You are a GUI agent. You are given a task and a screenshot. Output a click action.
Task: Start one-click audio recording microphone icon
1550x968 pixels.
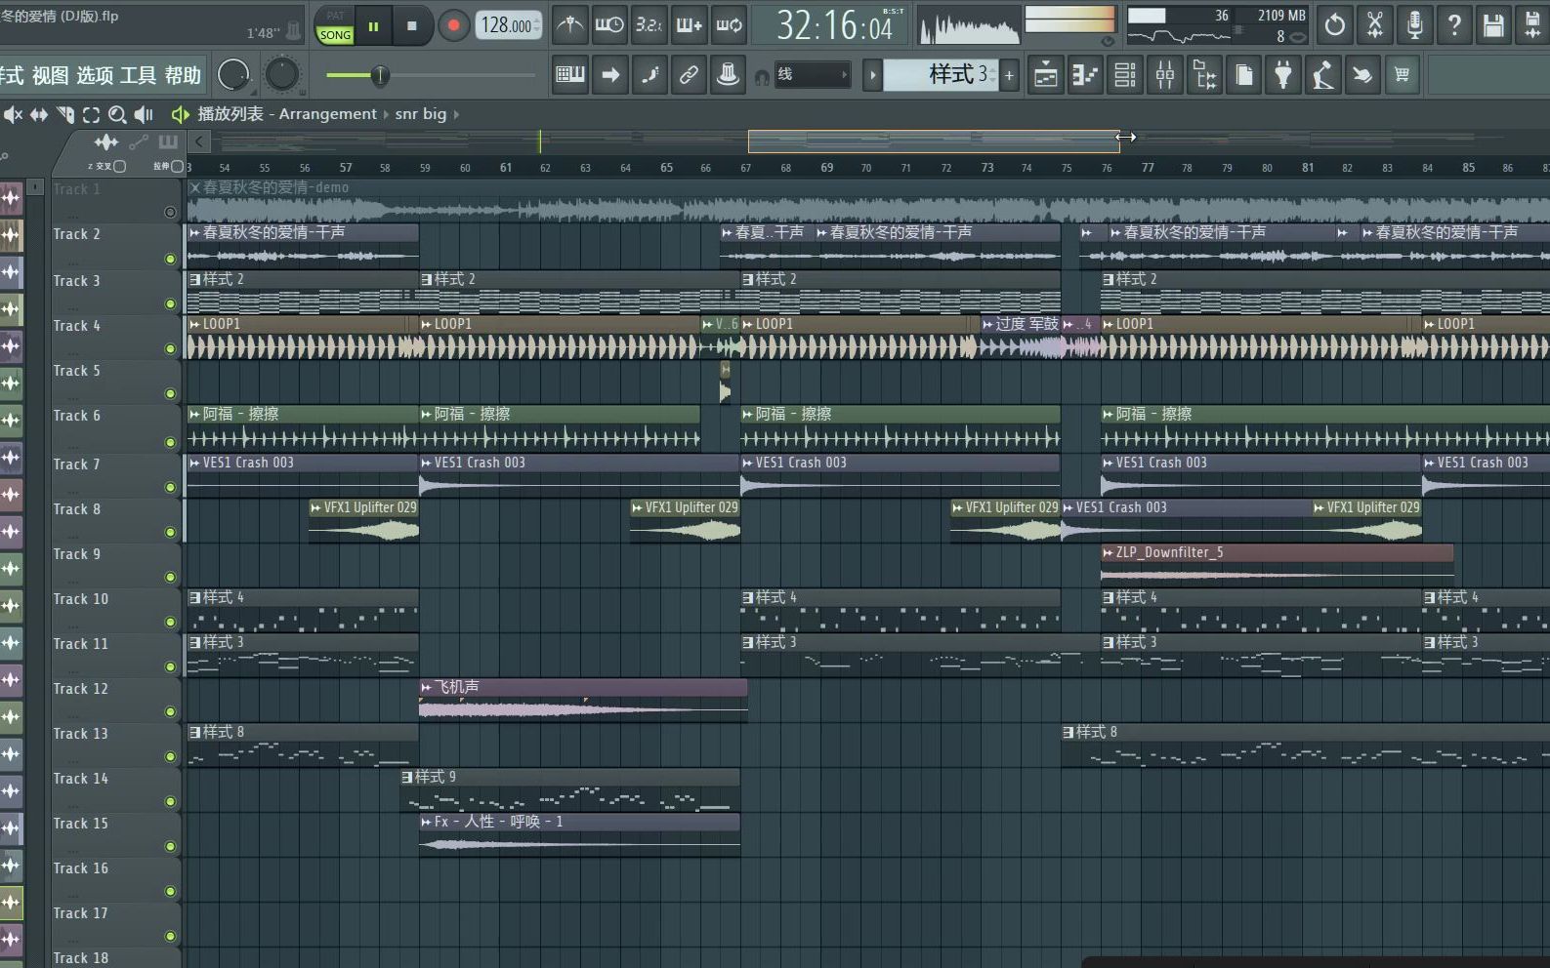[1414, 25]
